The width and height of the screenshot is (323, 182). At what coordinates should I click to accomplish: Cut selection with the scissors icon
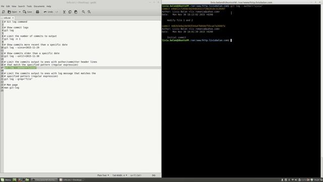click(x=64, y=12)
